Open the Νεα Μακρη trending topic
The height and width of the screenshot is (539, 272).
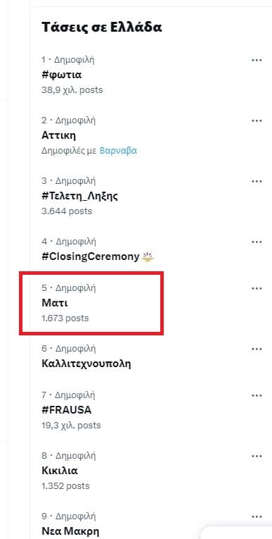click(x=70, y=531)
